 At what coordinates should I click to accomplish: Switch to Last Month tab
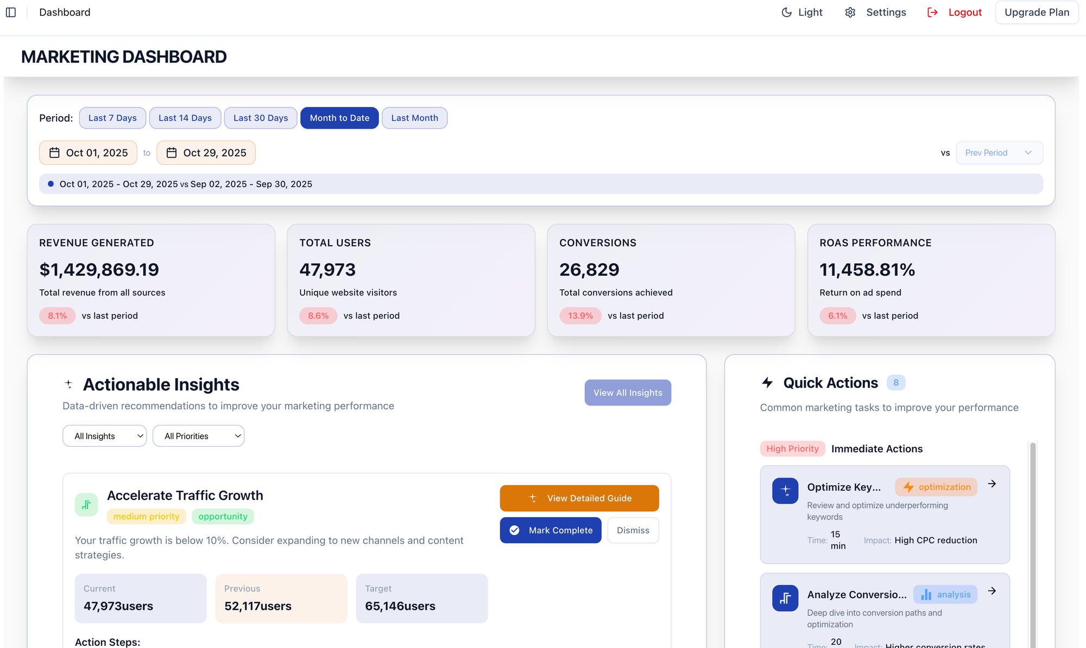point(414,118)
